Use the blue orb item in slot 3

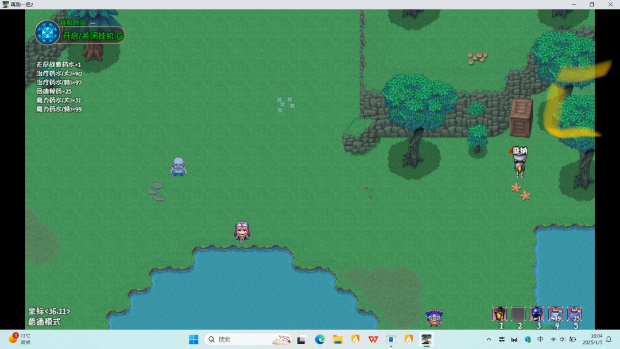coord(537,314)
